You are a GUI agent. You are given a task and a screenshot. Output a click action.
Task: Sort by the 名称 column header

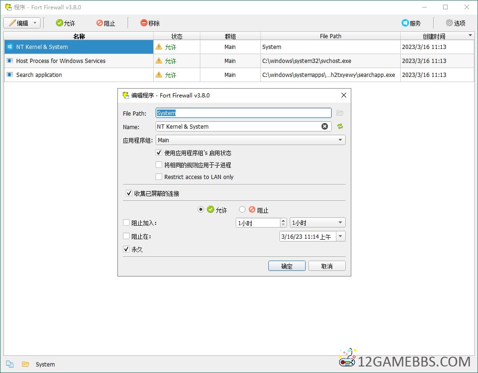[79, 36]
